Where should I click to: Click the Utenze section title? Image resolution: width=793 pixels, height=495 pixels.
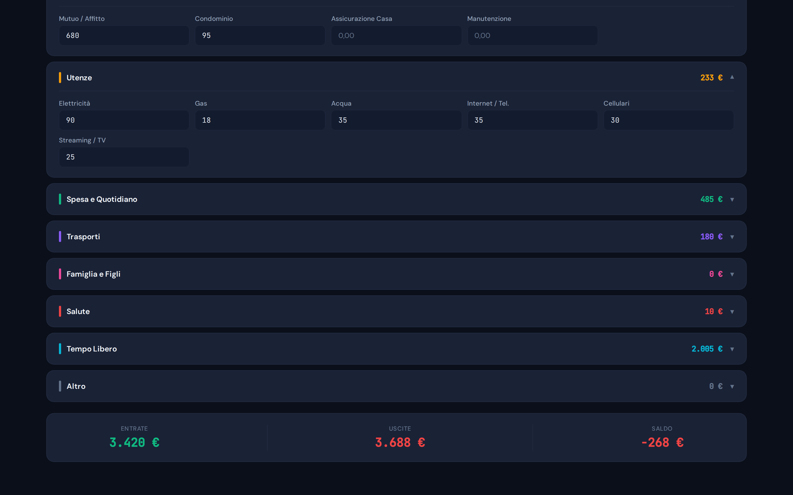[79, 78]
